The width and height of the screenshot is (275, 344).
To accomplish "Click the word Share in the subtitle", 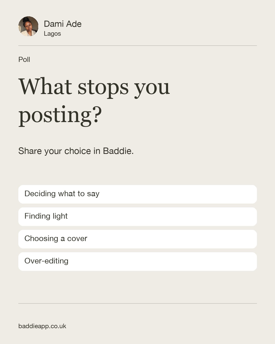I will [x=30, y=151].
